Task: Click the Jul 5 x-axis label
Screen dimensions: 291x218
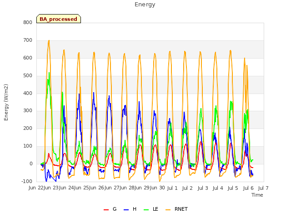Action: [x=233, y=188]
